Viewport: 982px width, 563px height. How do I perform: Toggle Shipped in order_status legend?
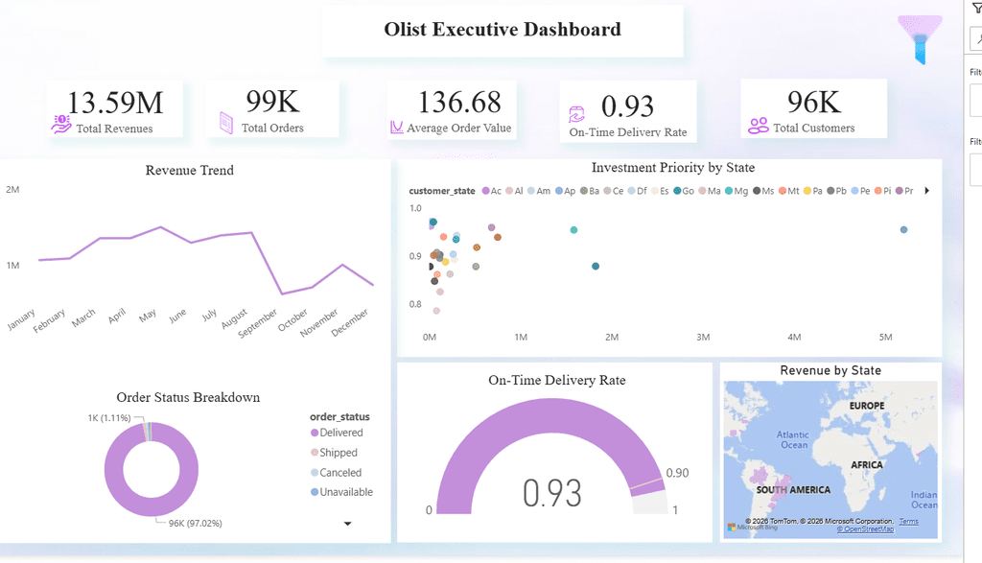point(334,453)
